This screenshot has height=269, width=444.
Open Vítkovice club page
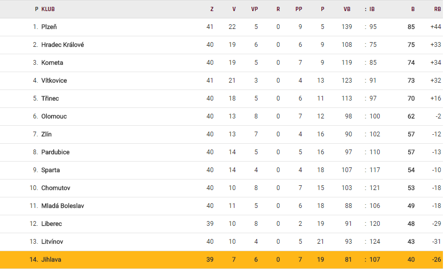[54, 81]
